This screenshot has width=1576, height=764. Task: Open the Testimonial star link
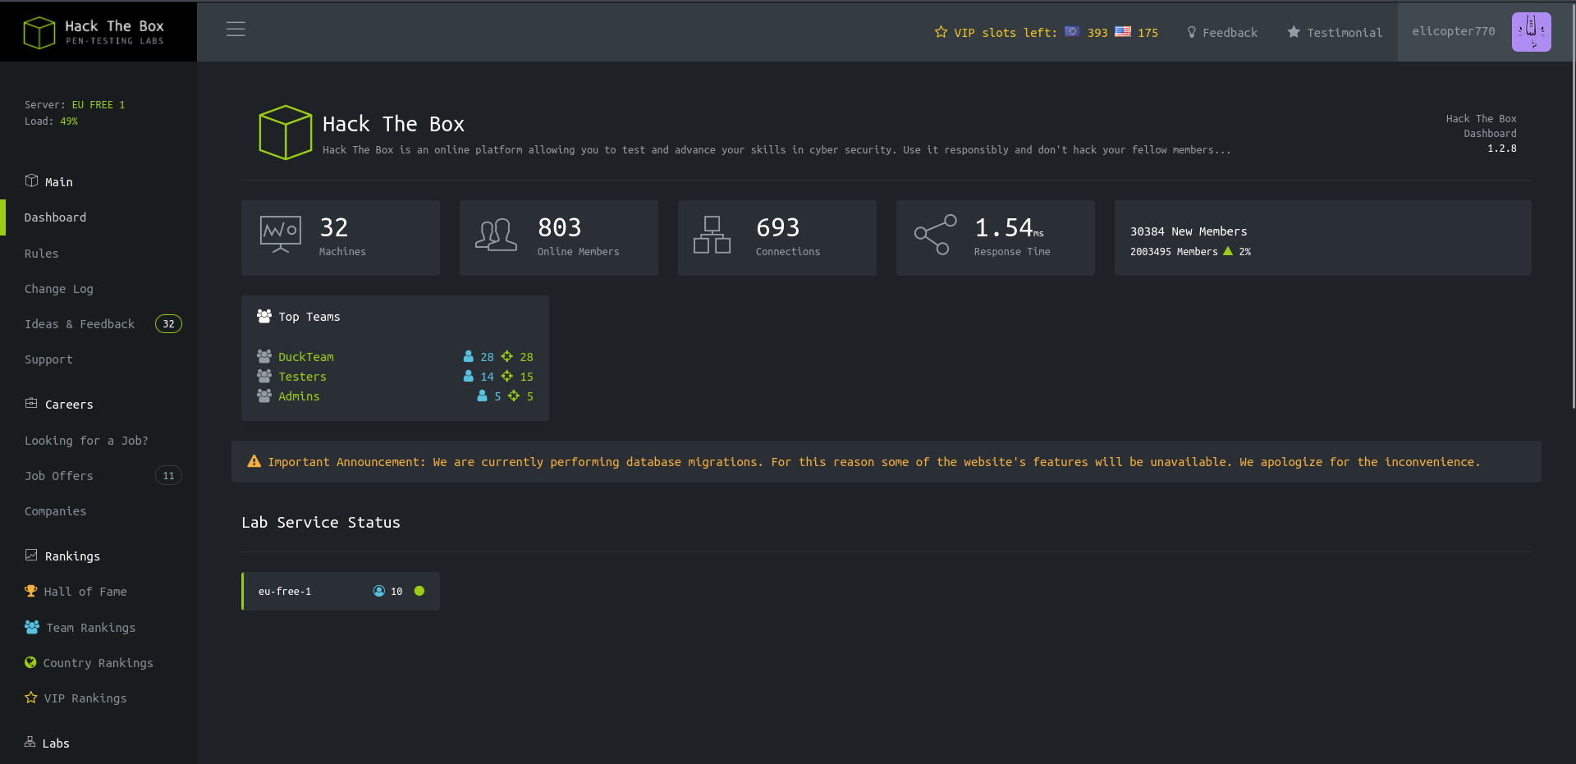pos(1334,33)
